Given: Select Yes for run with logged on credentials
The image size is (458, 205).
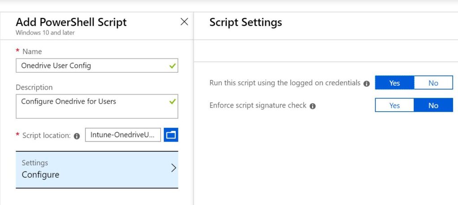Looking at the screenshot, I should pos(394,83).
